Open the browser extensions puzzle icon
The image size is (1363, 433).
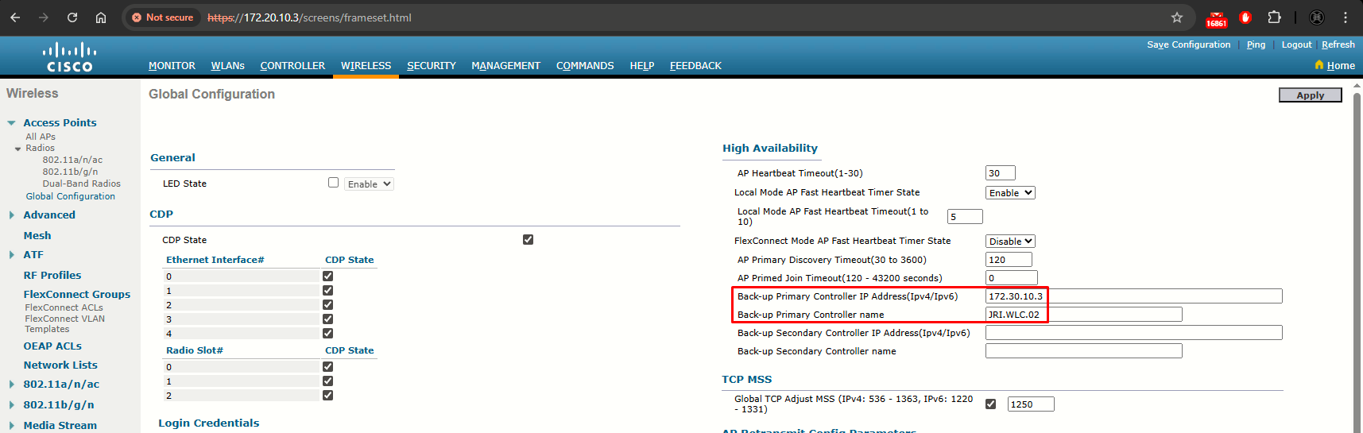(1274, 17)
